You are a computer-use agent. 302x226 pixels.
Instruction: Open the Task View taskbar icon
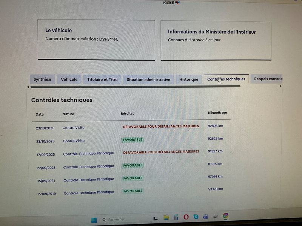pos(156,218)
